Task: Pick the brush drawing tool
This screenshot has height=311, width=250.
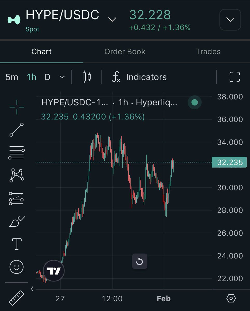Action: (x=16, y=221)
